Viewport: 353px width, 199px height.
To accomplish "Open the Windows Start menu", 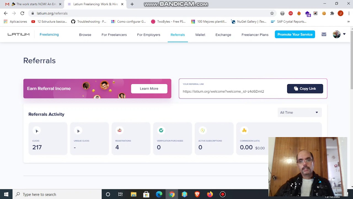I will (x=6, y=194).
